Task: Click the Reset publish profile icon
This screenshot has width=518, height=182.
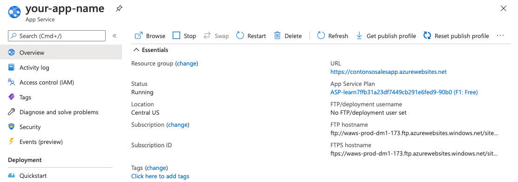Action: 427,36
